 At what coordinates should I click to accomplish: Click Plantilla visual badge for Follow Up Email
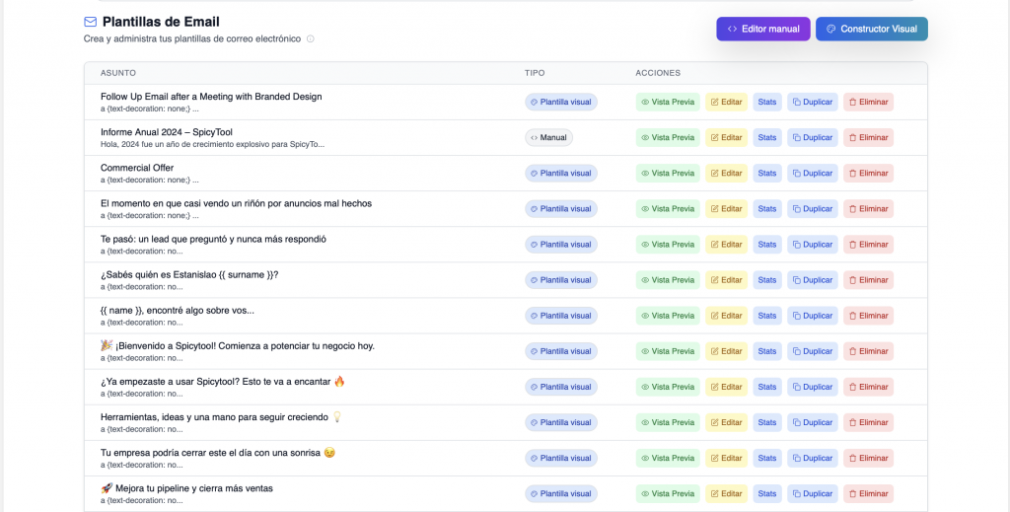(x=560, y=102)
